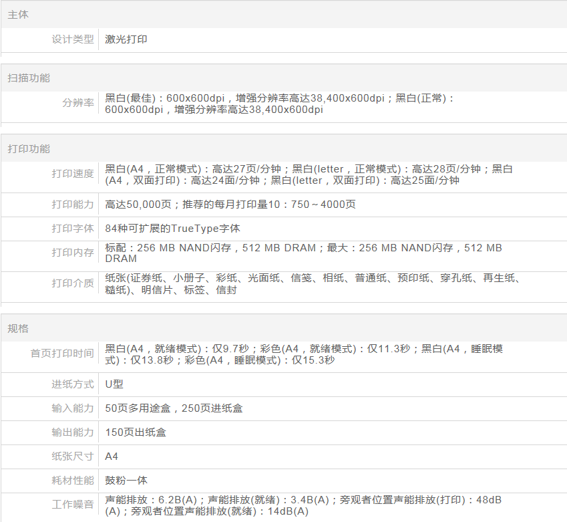Click the 主体 section header
The width and height of the screenshot is (567, 522).
point(18,14)
